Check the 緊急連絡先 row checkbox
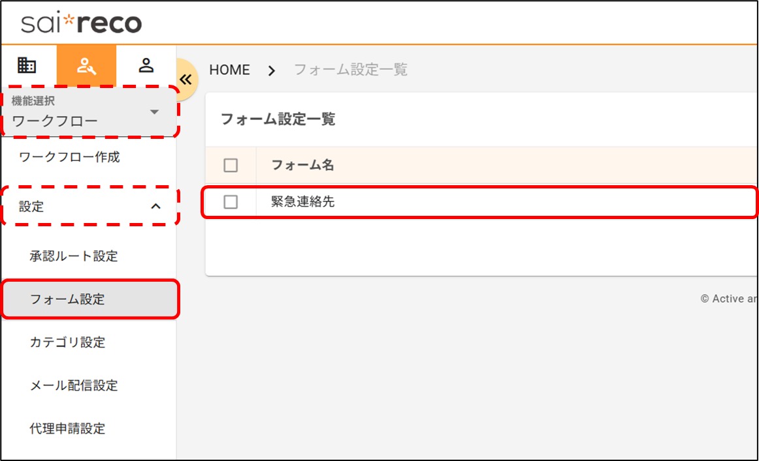 (x=231, y=202)
